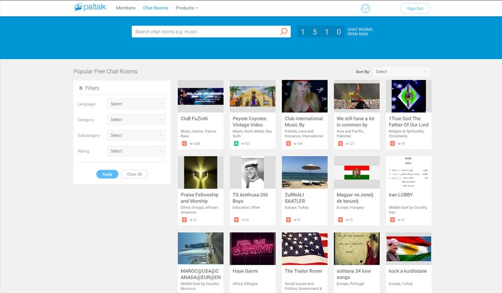This screenshot has width=502, height=293.
Task: Click the user profile avatar icon
Action: point(366,8)
